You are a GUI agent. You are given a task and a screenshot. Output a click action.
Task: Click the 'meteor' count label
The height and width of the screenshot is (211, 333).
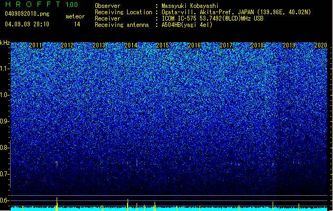[x=75, y=16]
